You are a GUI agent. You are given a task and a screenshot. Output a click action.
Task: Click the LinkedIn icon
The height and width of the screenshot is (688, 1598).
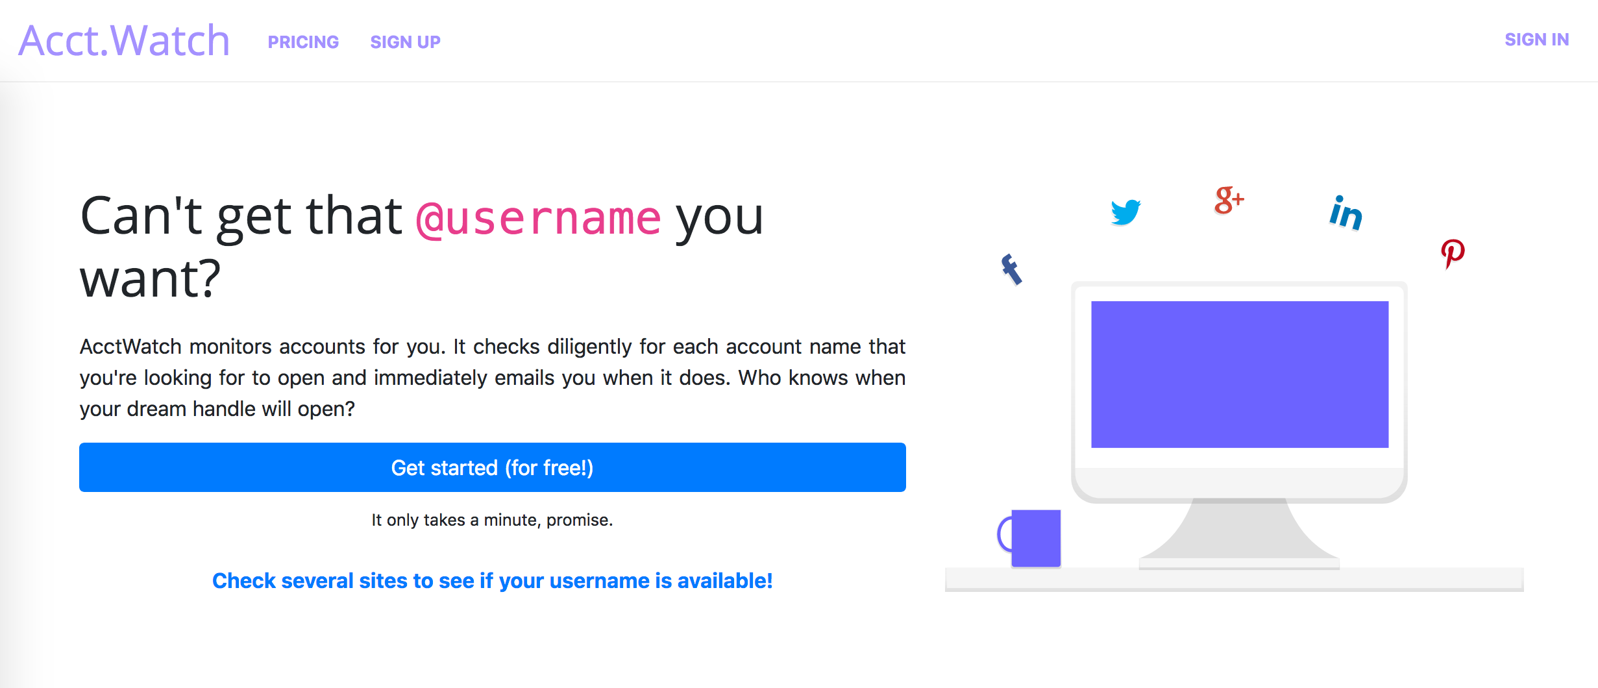coord(1346,213)
